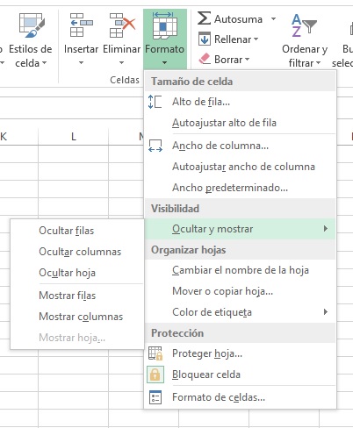The width and height of the screenshot is (353, 428).
Task: Choose Bloquear celda menu item
Action: pos(240,374)
